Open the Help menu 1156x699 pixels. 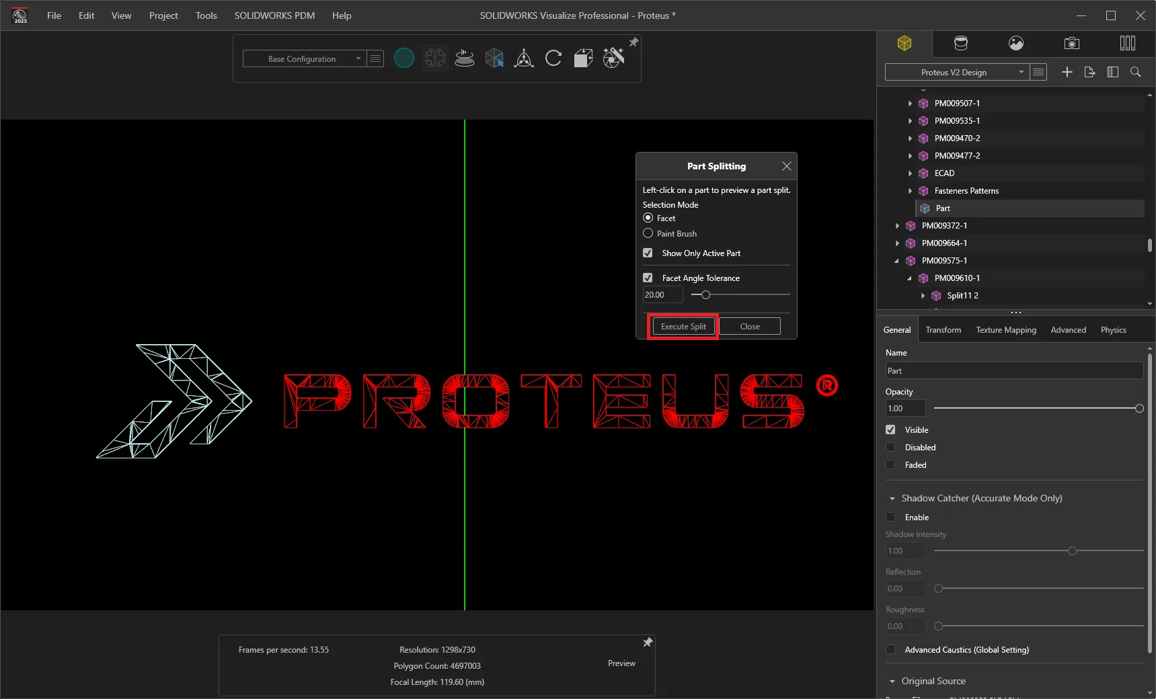tap(342, 15)
